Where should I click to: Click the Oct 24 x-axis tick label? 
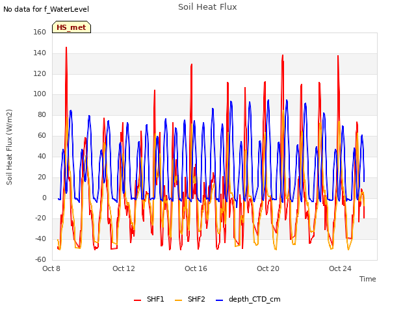coord(340,268)
